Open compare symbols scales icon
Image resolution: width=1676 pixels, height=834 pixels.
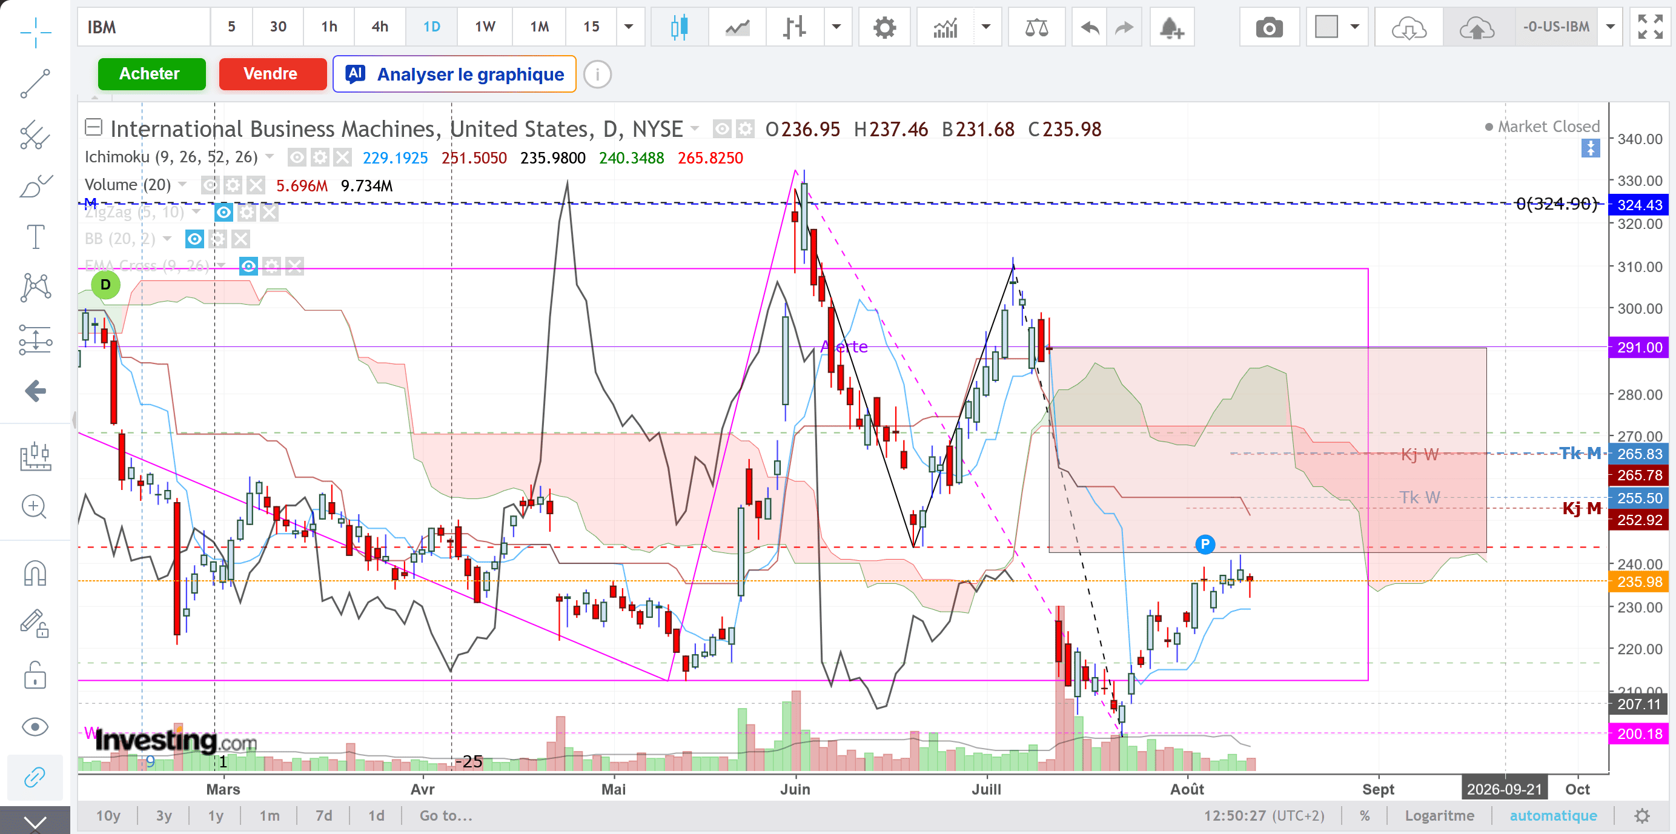[x=1036, y=27]
